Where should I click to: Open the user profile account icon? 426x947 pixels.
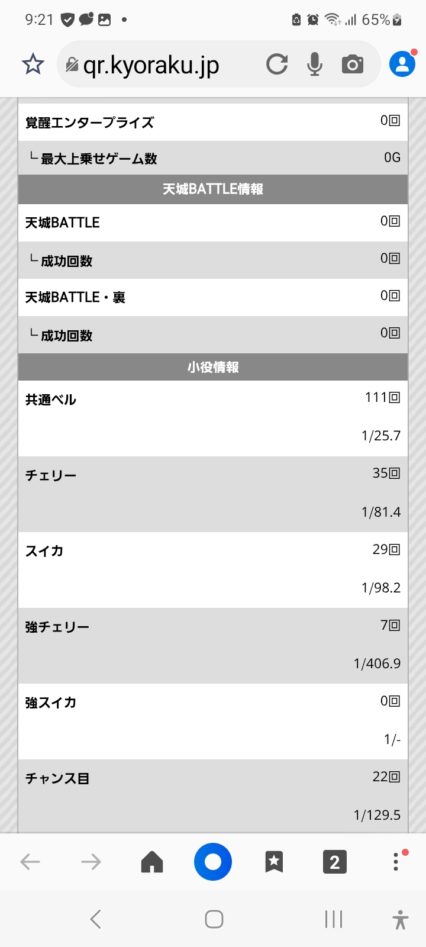(402, 64)
